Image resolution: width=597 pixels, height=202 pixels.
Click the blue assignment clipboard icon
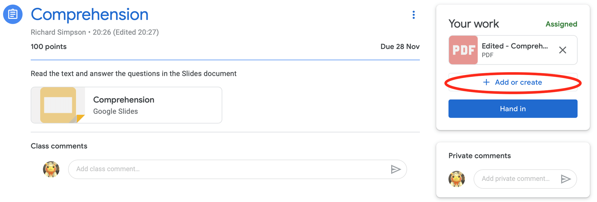(x=13, y=14)
